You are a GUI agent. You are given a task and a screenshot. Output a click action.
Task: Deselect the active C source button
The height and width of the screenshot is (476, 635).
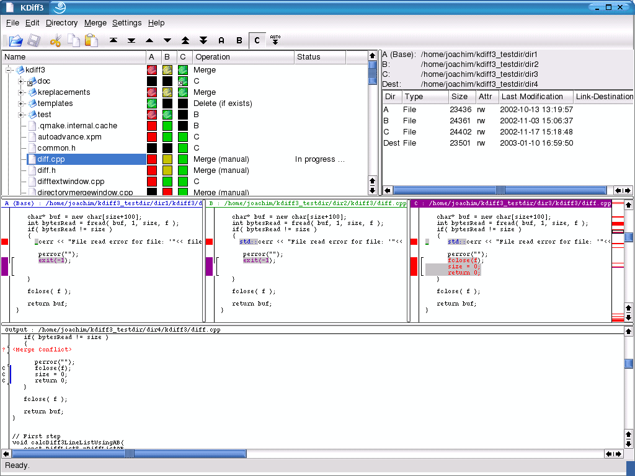click(256, 40)
